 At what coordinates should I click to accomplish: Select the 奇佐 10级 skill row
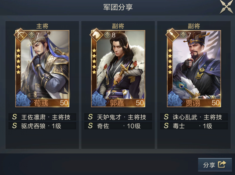[x=118, y=126]
